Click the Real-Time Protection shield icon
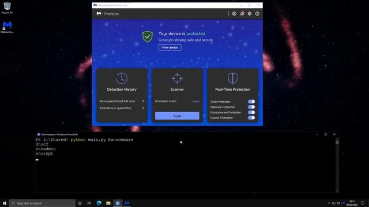The height and width of the screenshot is (207, 369). (x=232, y=78)
